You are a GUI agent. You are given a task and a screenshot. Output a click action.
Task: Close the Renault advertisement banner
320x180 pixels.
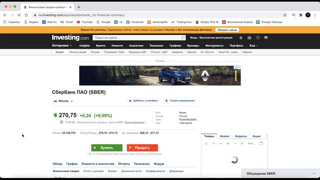pyautogui.click(x=239, y=67)
